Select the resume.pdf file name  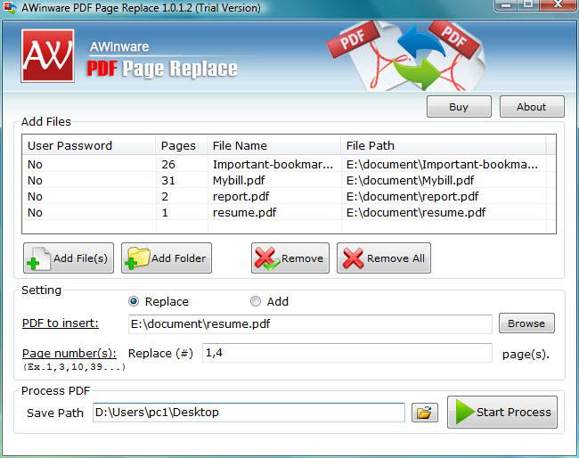244,213
